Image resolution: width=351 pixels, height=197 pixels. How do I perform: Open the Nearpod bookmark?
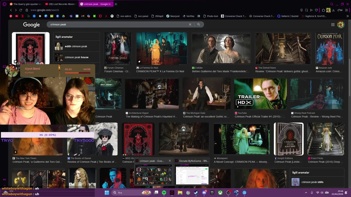[173, 16]
